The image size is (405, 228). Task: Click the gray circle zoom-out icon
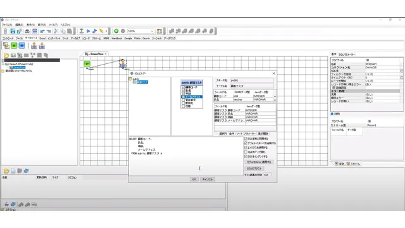(x=123, y=31)
